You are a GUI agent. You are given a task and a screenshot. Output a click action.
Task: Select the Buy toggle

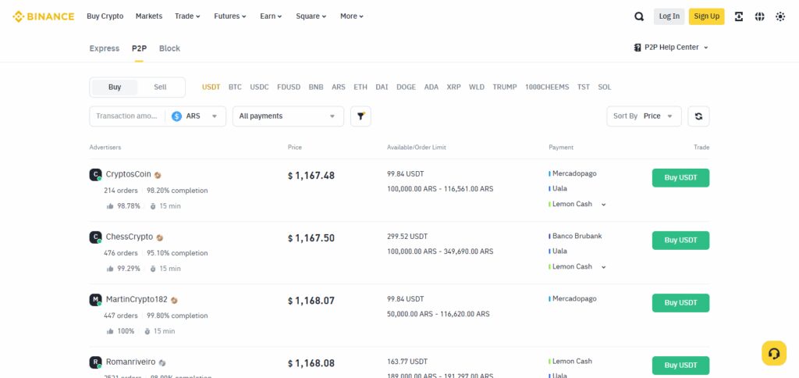(x=115, y=87)
